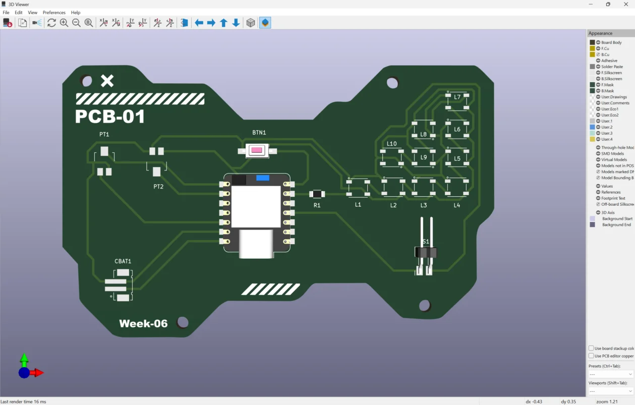
Task: Toggle User.4 layer visibility eye
Action: (598, 139)
